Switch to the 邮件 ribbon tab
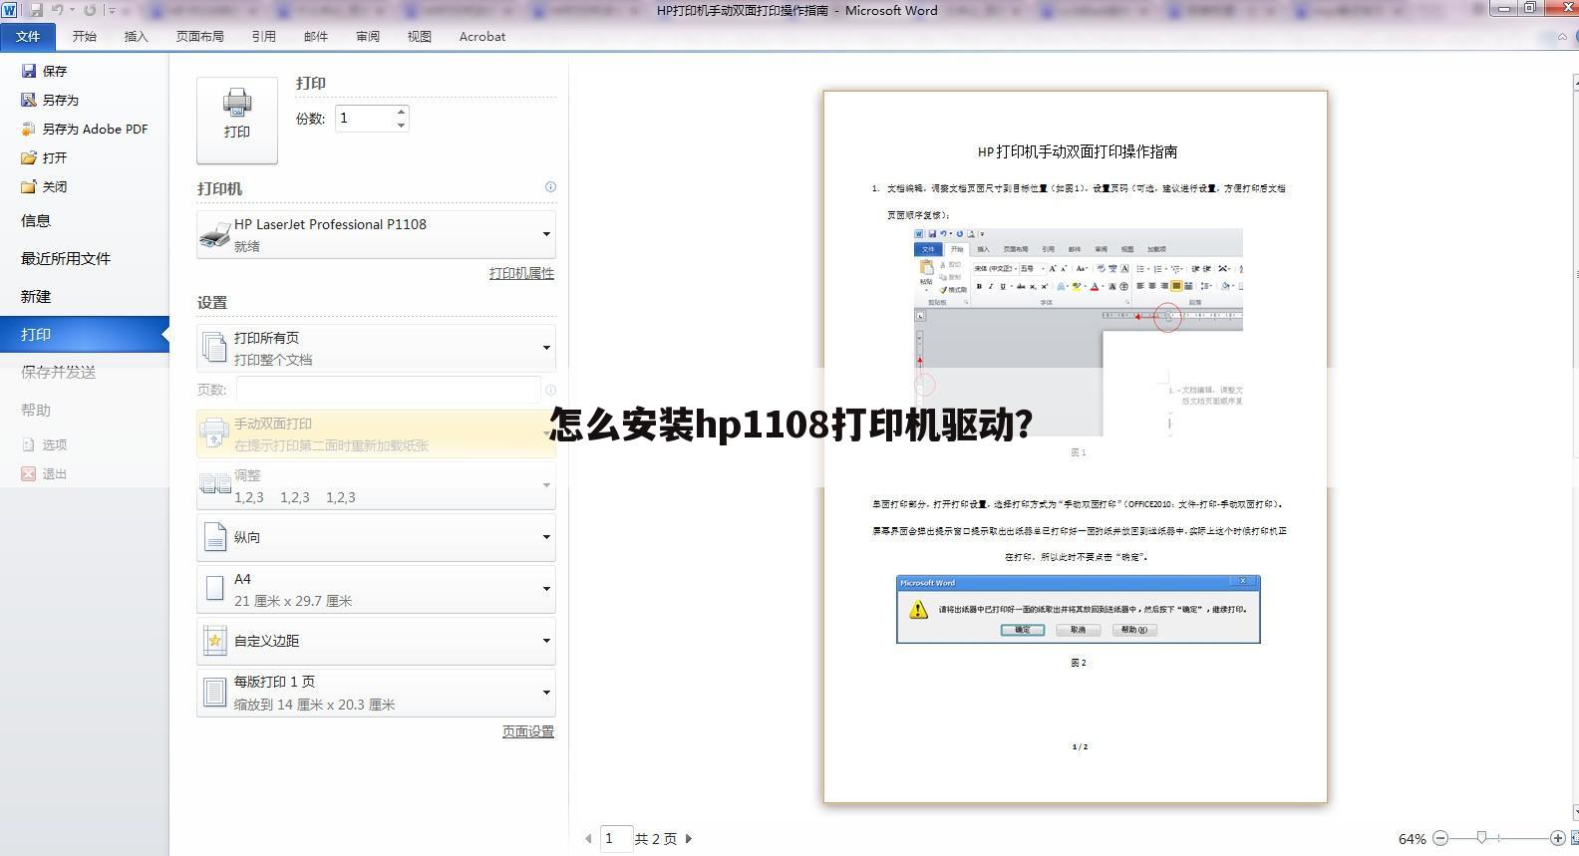 [x=315, y=37]
